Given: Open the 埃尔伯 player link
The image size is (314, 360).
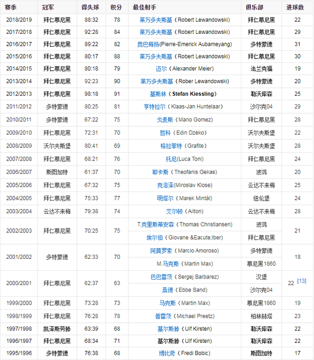Looking at the screenshot, I should point(155,238).
